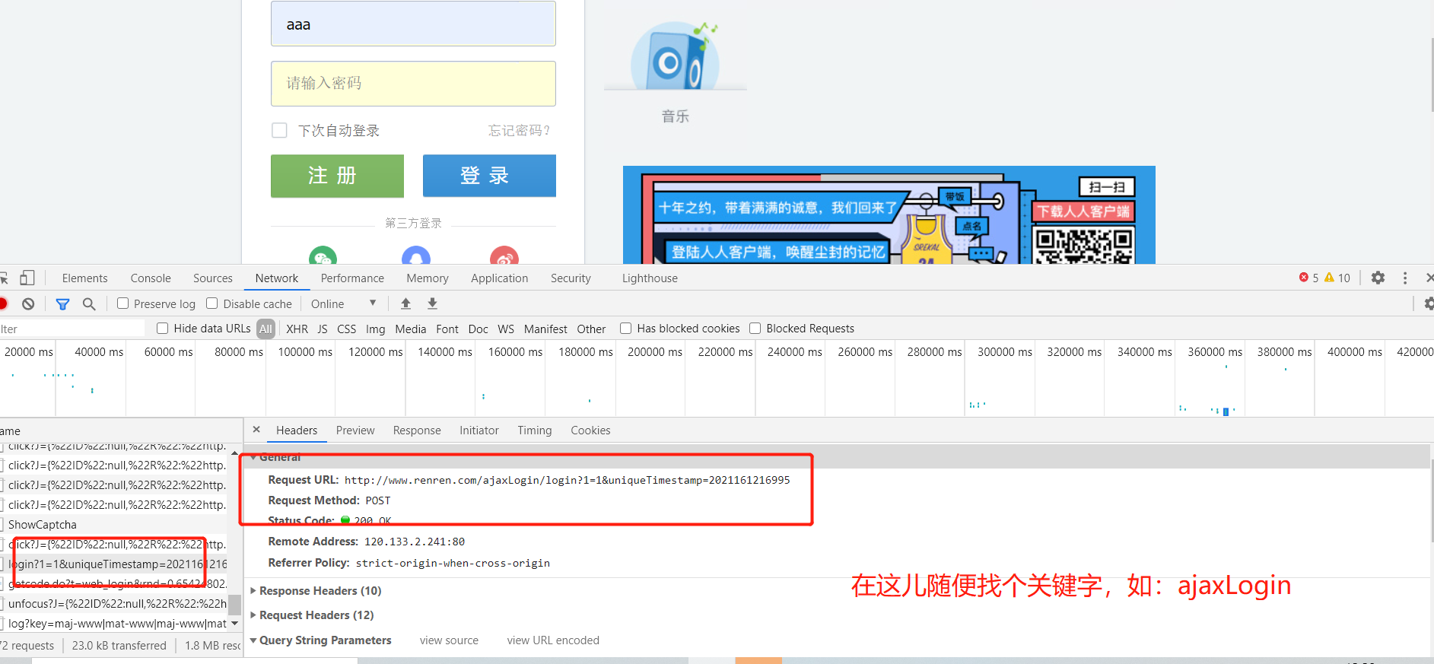Image resolution: width=1434 pixels, height=664 pixels.
Task: Click the green 注册 button
Action: pos(337,176)
